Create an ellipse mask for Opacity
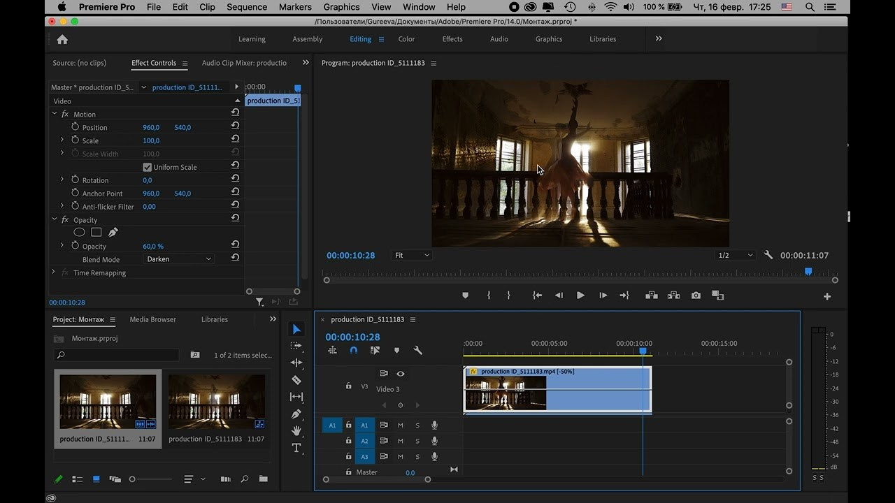The width and height of the screenshot is (895, 503). [x=80, y=232]
